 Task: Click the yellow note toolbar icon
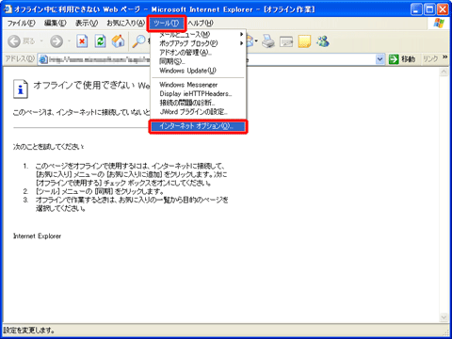(x=304, y=41)
